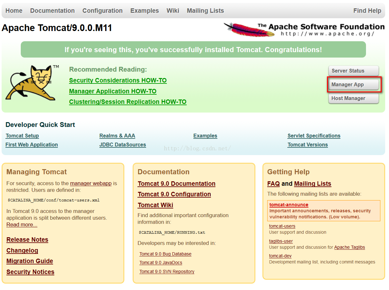The image size is (389, 290).
Task: Open Tomcat 9.0 JavaDocs link
Action: tap(161, 263)
